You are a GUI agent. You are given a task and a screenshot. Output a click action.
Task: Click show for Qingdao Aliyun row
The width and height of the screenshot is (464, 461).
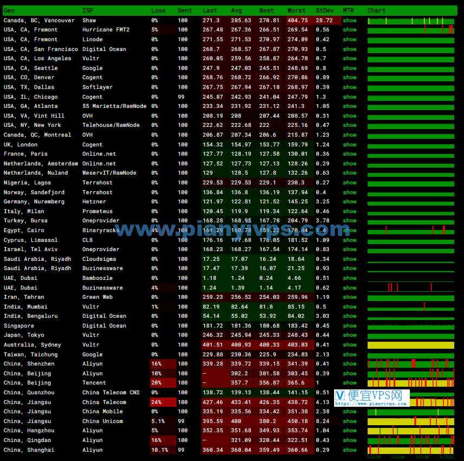[349, 440]
